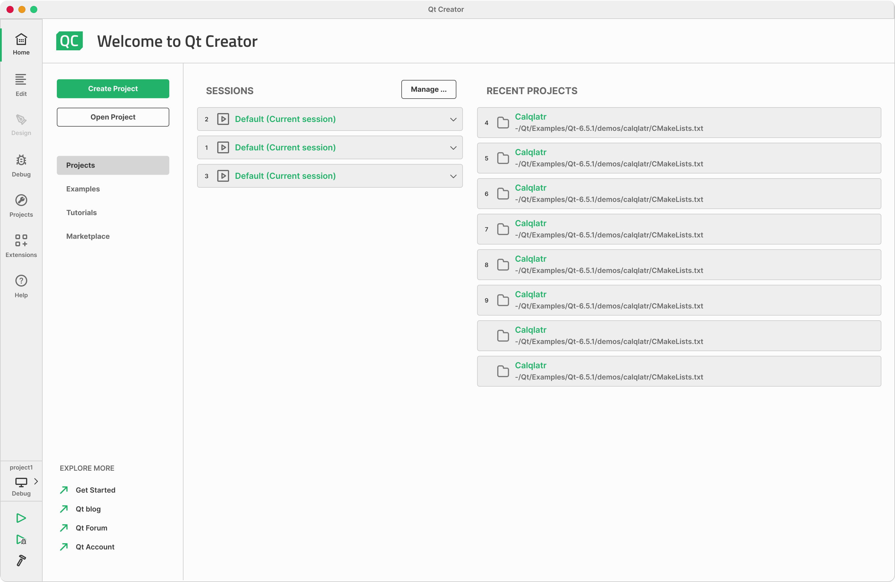Open the Edit mode in sidebar

21,85
